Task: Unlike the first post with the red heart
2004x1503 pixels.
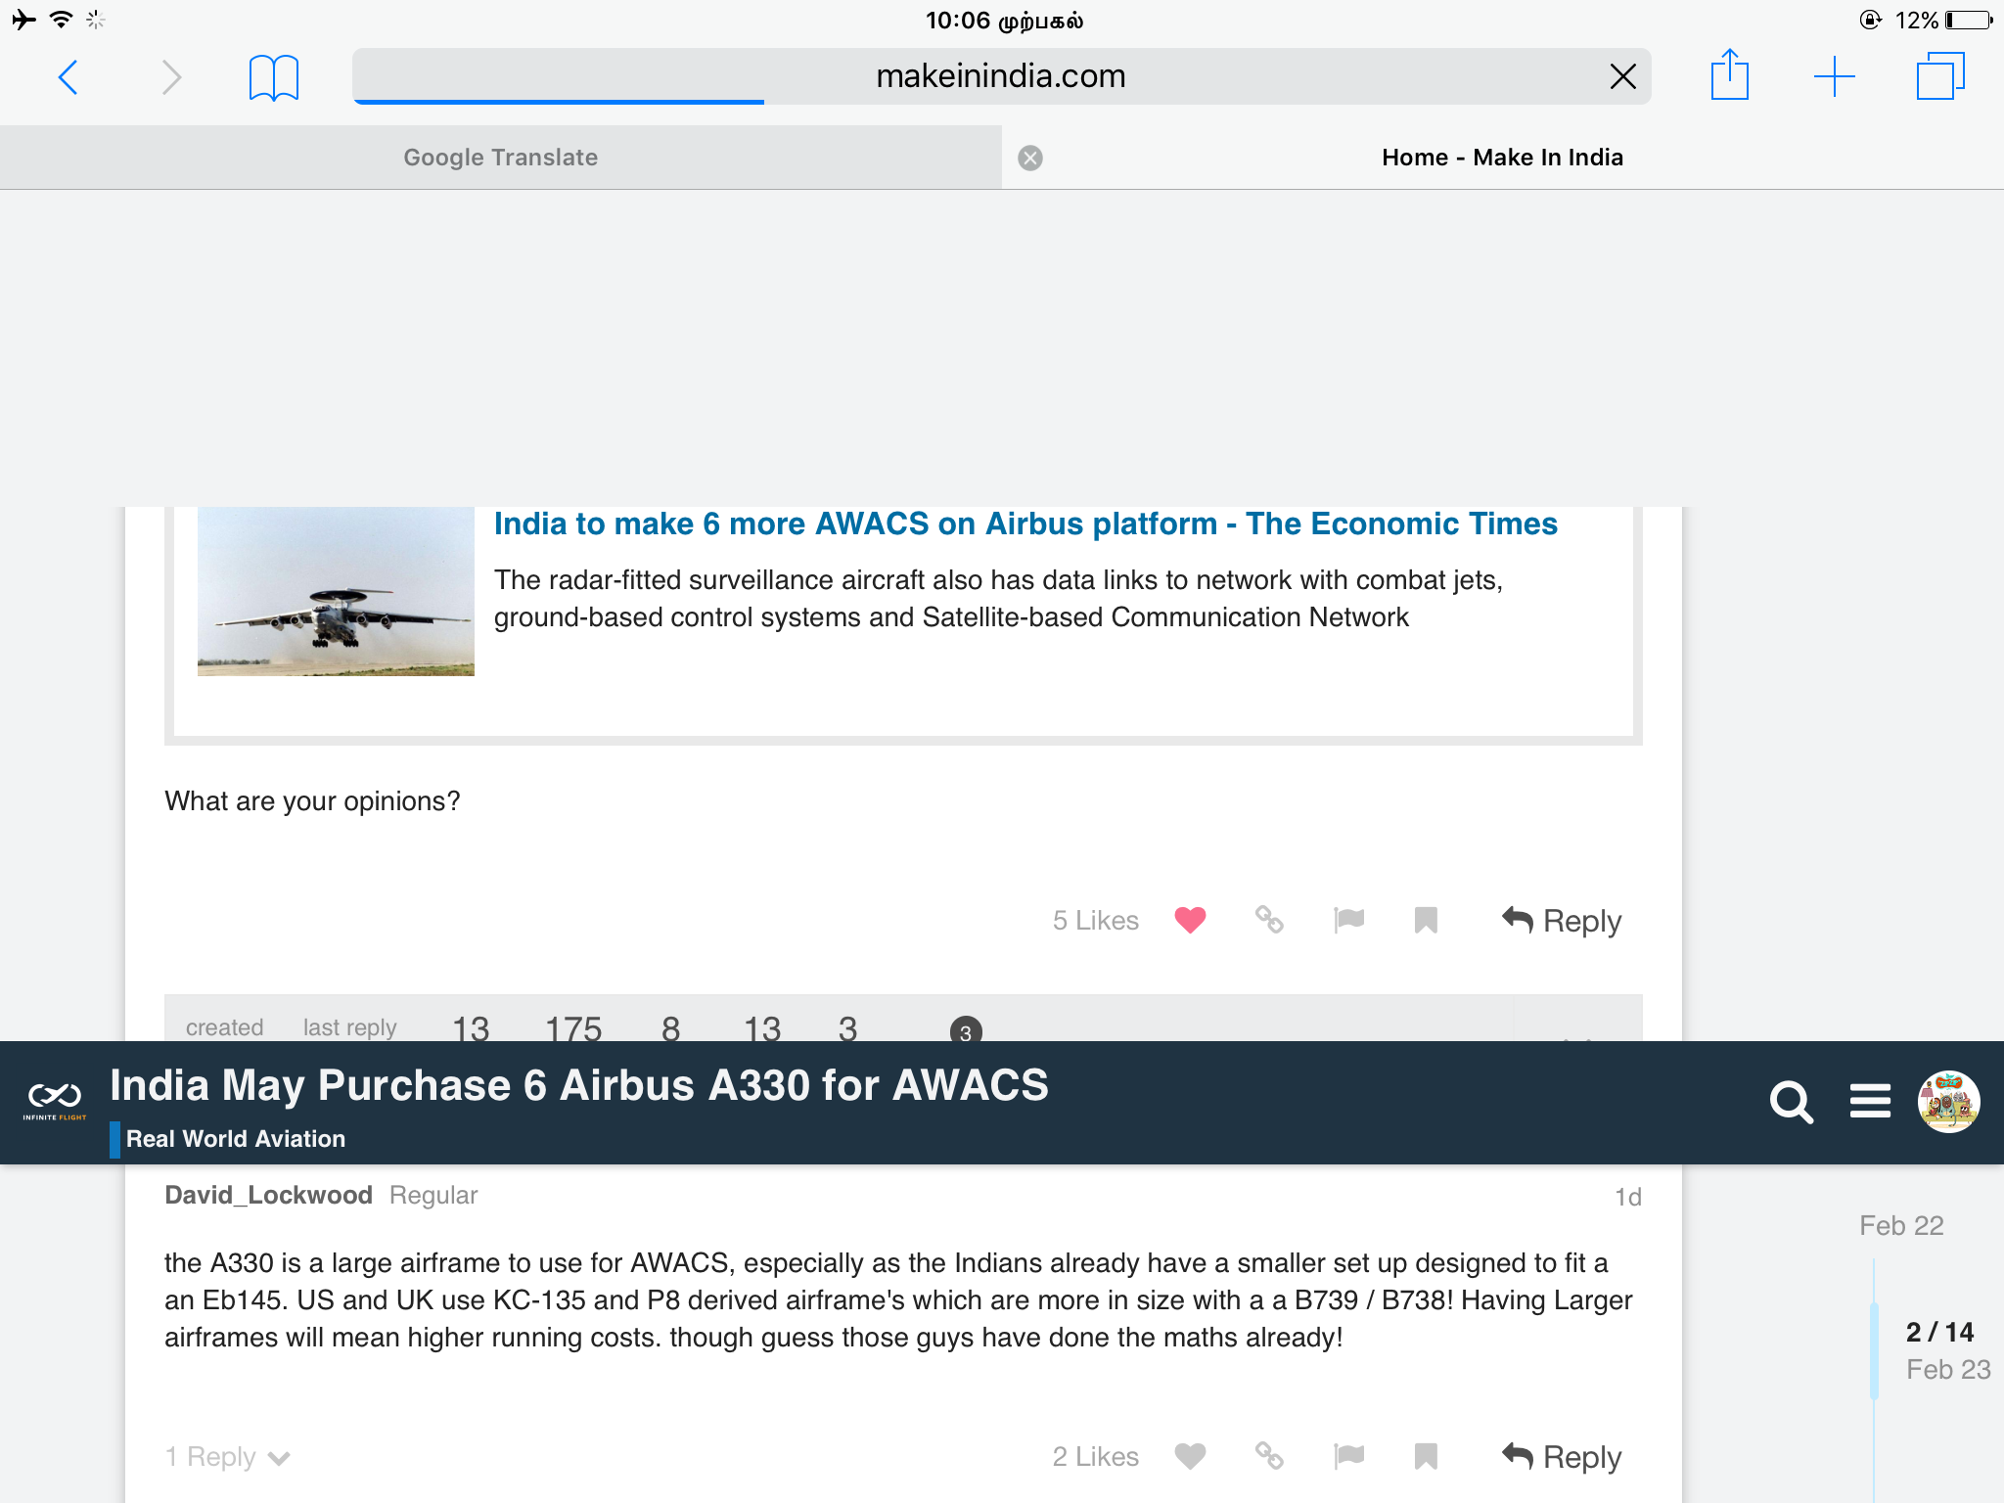Action: 1190,920
